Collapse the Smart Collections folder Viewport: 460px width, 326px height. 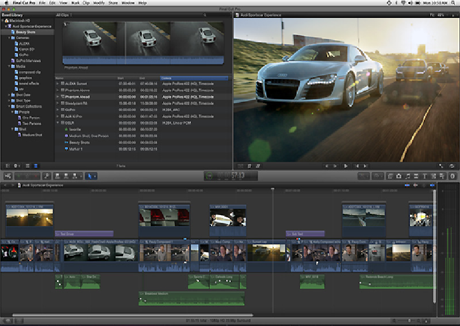pos(10,106)
